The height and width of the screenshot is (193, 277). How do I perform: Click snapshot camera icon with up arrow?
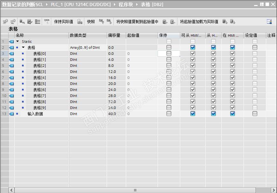pyautogui.click(x=101, y=22)
